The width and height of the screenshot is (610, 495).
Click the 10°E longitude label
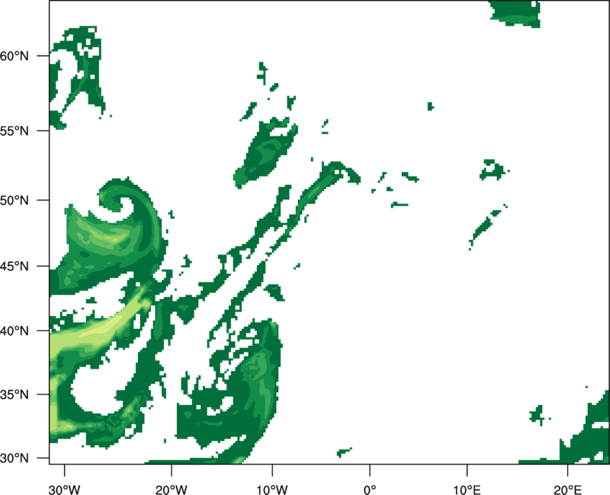click(x=467, y=490)
